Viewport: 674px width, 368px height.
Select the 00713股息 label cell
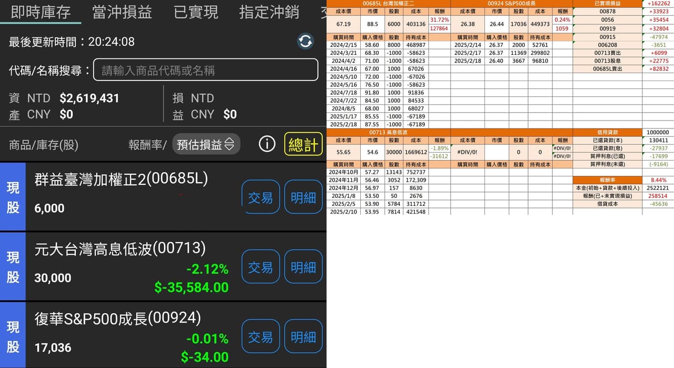pyautogui.click(x=607, y=61)
